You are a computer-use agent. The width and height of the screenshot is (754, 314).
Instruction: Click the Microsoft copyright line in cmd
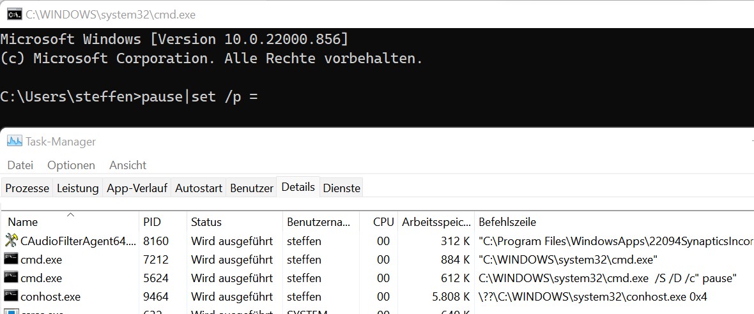(211, 59)
